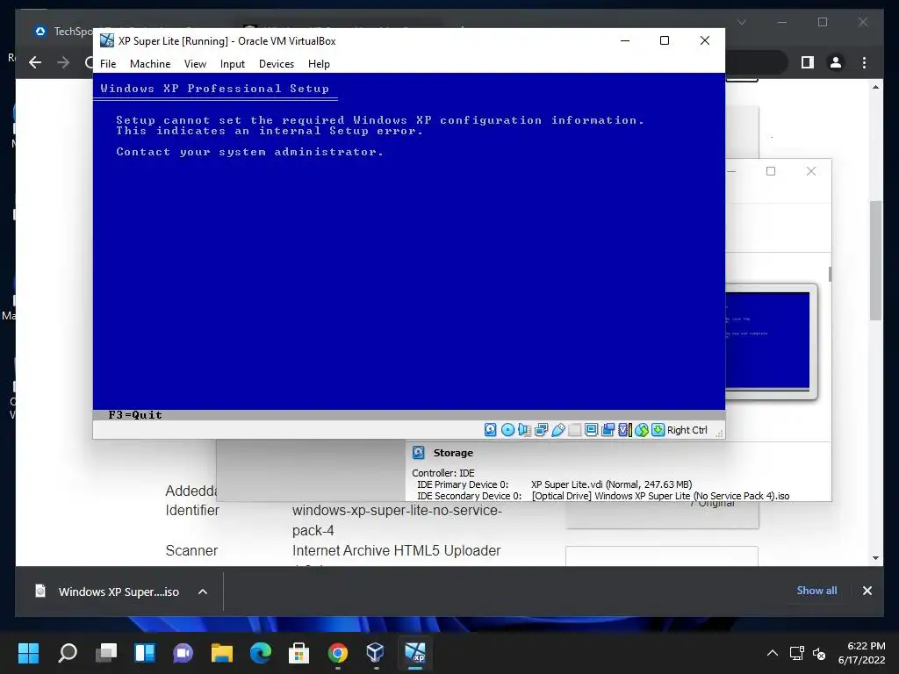Click the Scanner label on the page
Image resolution: width=899 pixels, height=674 pixels.
(x=191, y=551)
